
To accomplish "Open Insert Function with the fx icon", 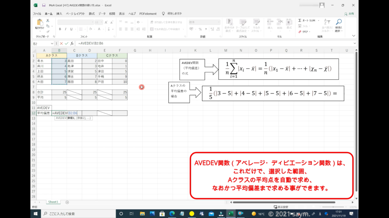I will 72,44.
